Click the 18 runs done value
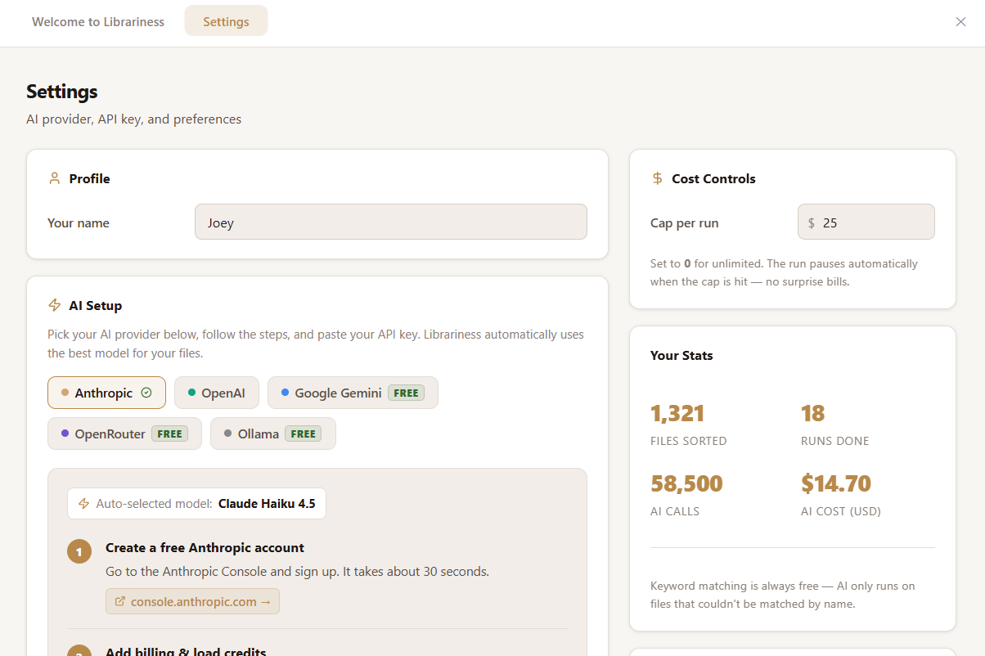985x656 pixels. pos(813,413)
